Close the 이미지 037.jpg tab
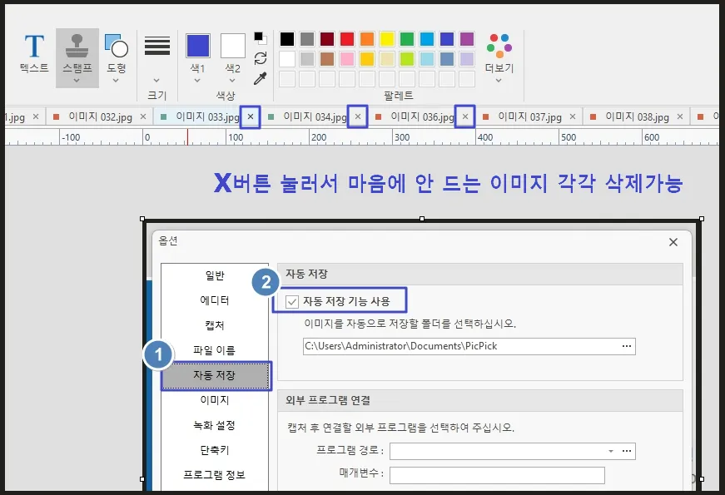 click(x=573, y=117)
